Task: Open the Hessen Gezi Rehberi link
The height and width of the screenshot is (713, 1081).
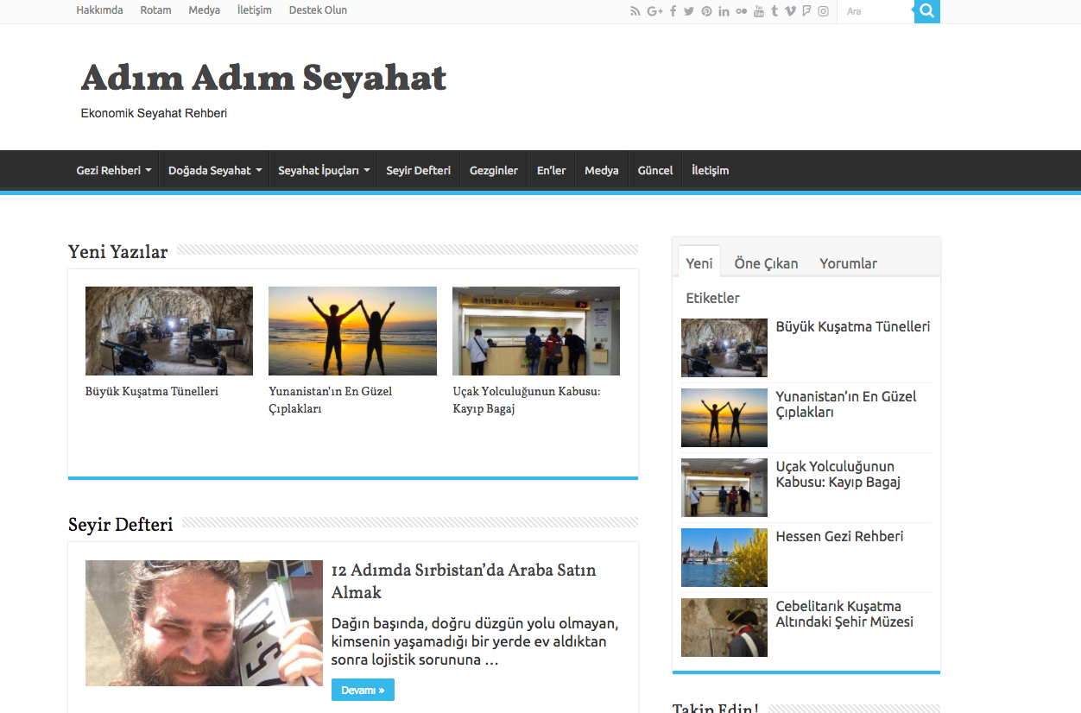Action: tap(838, 536)
